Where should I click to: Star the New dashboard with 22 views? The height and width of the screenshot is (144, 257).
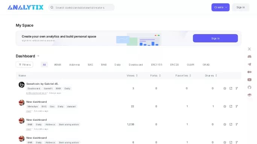(x=225, y=106)
